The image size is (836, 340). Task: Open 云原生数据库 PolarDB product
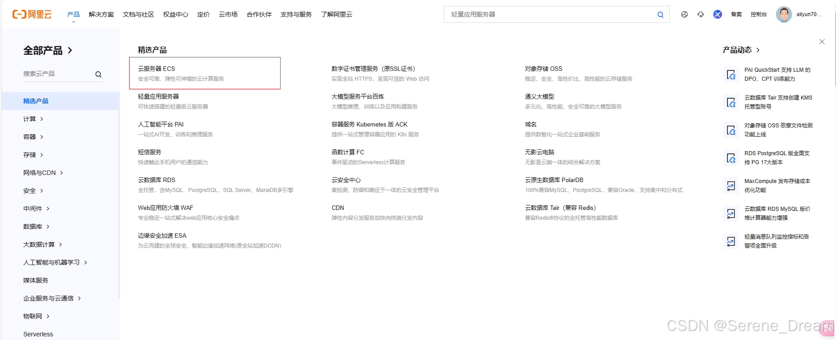tap(554, 180)
